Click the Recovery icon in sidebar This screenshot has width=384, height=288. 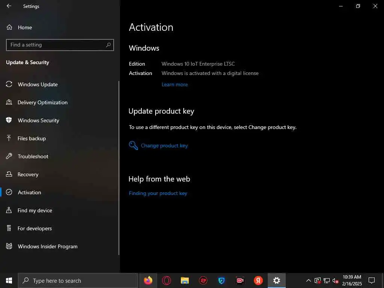click(9, 174)
